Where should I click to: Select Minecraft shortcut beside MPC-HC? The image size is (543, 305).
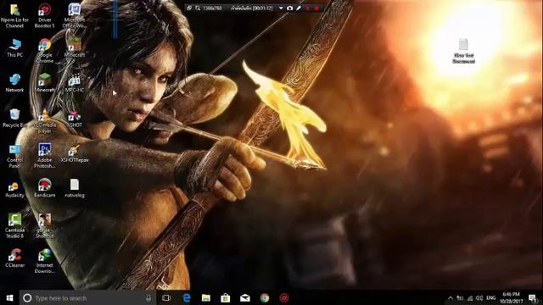click(44, 83)
